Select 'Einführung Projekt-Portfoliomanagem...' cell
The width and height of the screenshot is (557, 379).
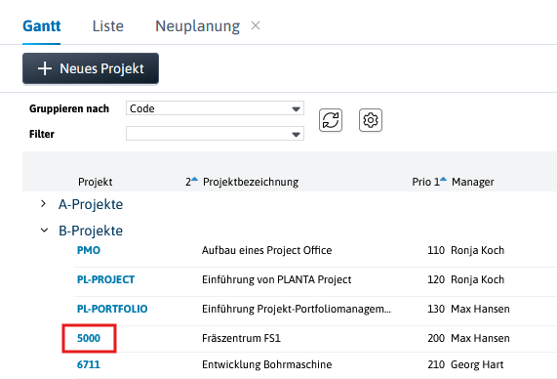(297, 309)
